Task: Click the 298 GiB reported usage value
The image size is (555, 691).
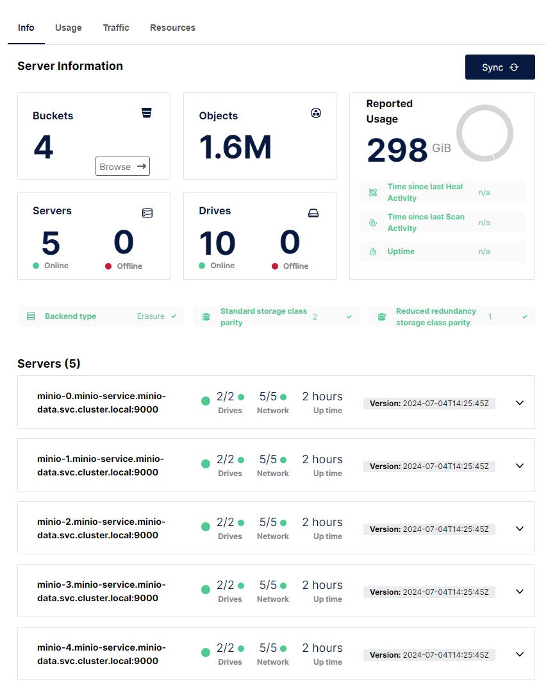Action: [x=409, y=150]
